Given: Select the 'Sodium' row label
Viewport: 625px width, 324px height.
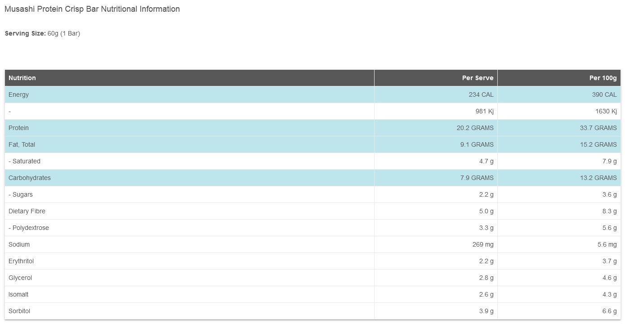Looking at the screenshot, I should coord(19,244).
